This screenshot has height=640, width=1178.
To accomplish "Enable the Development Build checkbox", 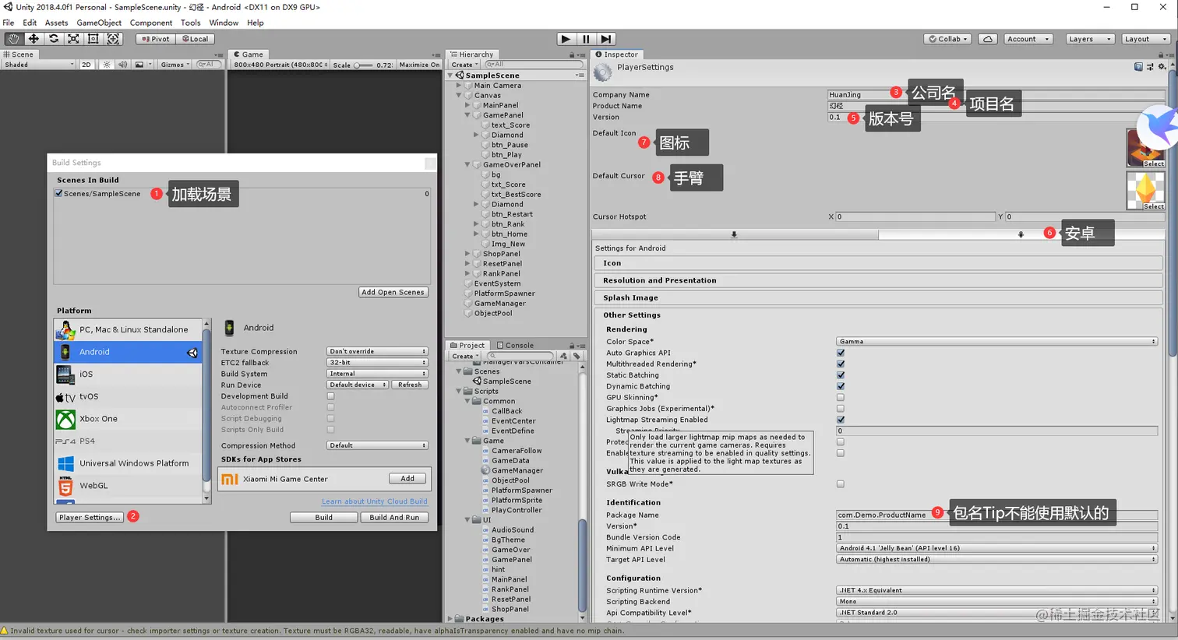I will click(330, 396).
